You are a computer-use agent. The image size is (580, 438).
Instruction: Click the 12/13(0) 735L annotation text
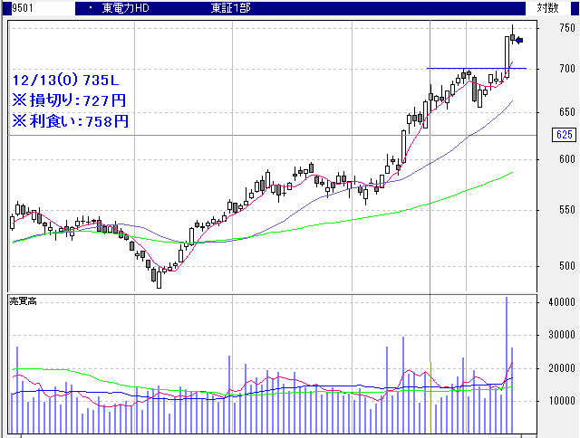[69, 80]
